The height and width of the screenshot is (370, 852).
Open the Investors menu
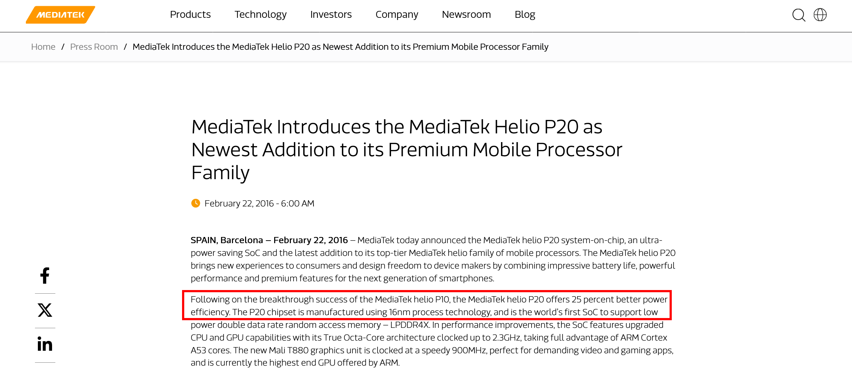point(331,15)
